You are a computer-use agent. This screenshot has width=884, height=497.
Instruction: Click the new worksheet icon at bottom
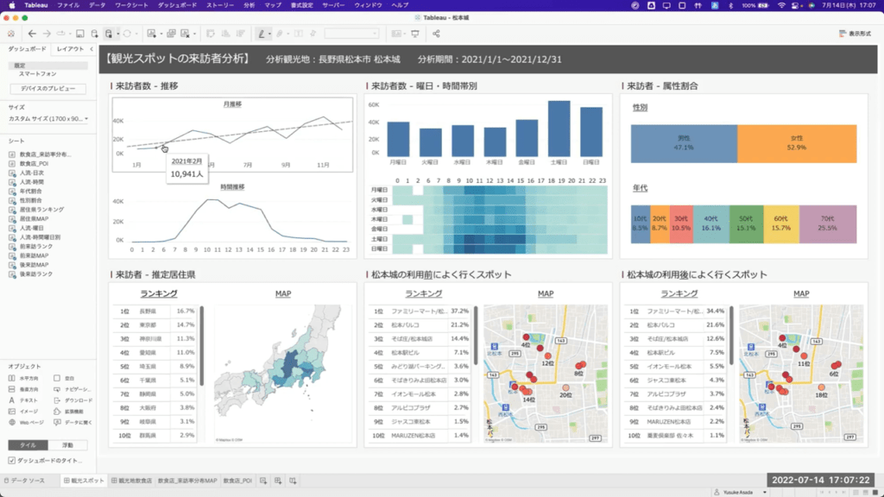click(262, 480)
